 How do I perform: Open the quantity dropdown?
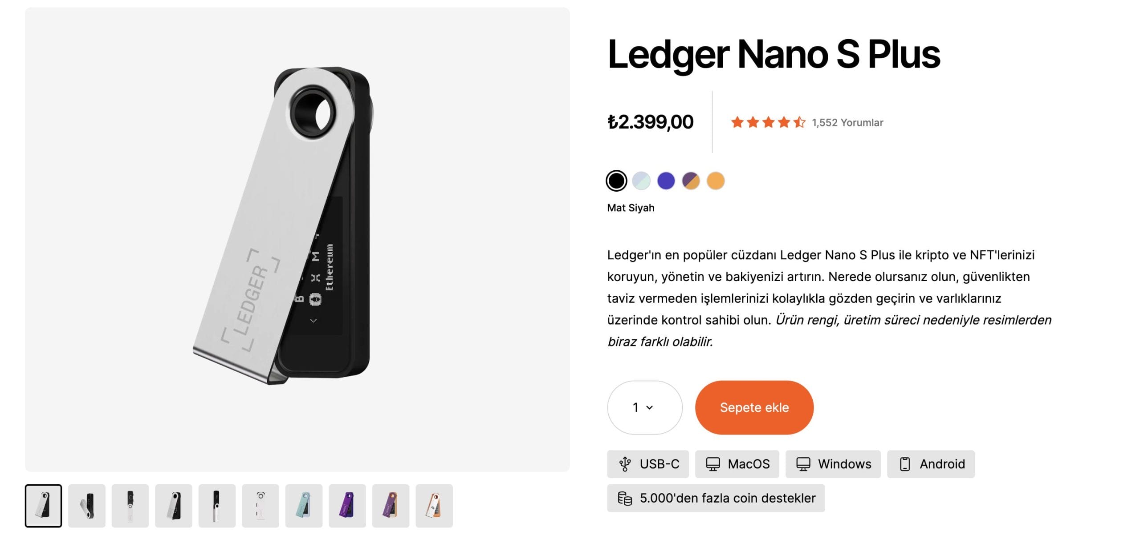[x=644, y=407]
